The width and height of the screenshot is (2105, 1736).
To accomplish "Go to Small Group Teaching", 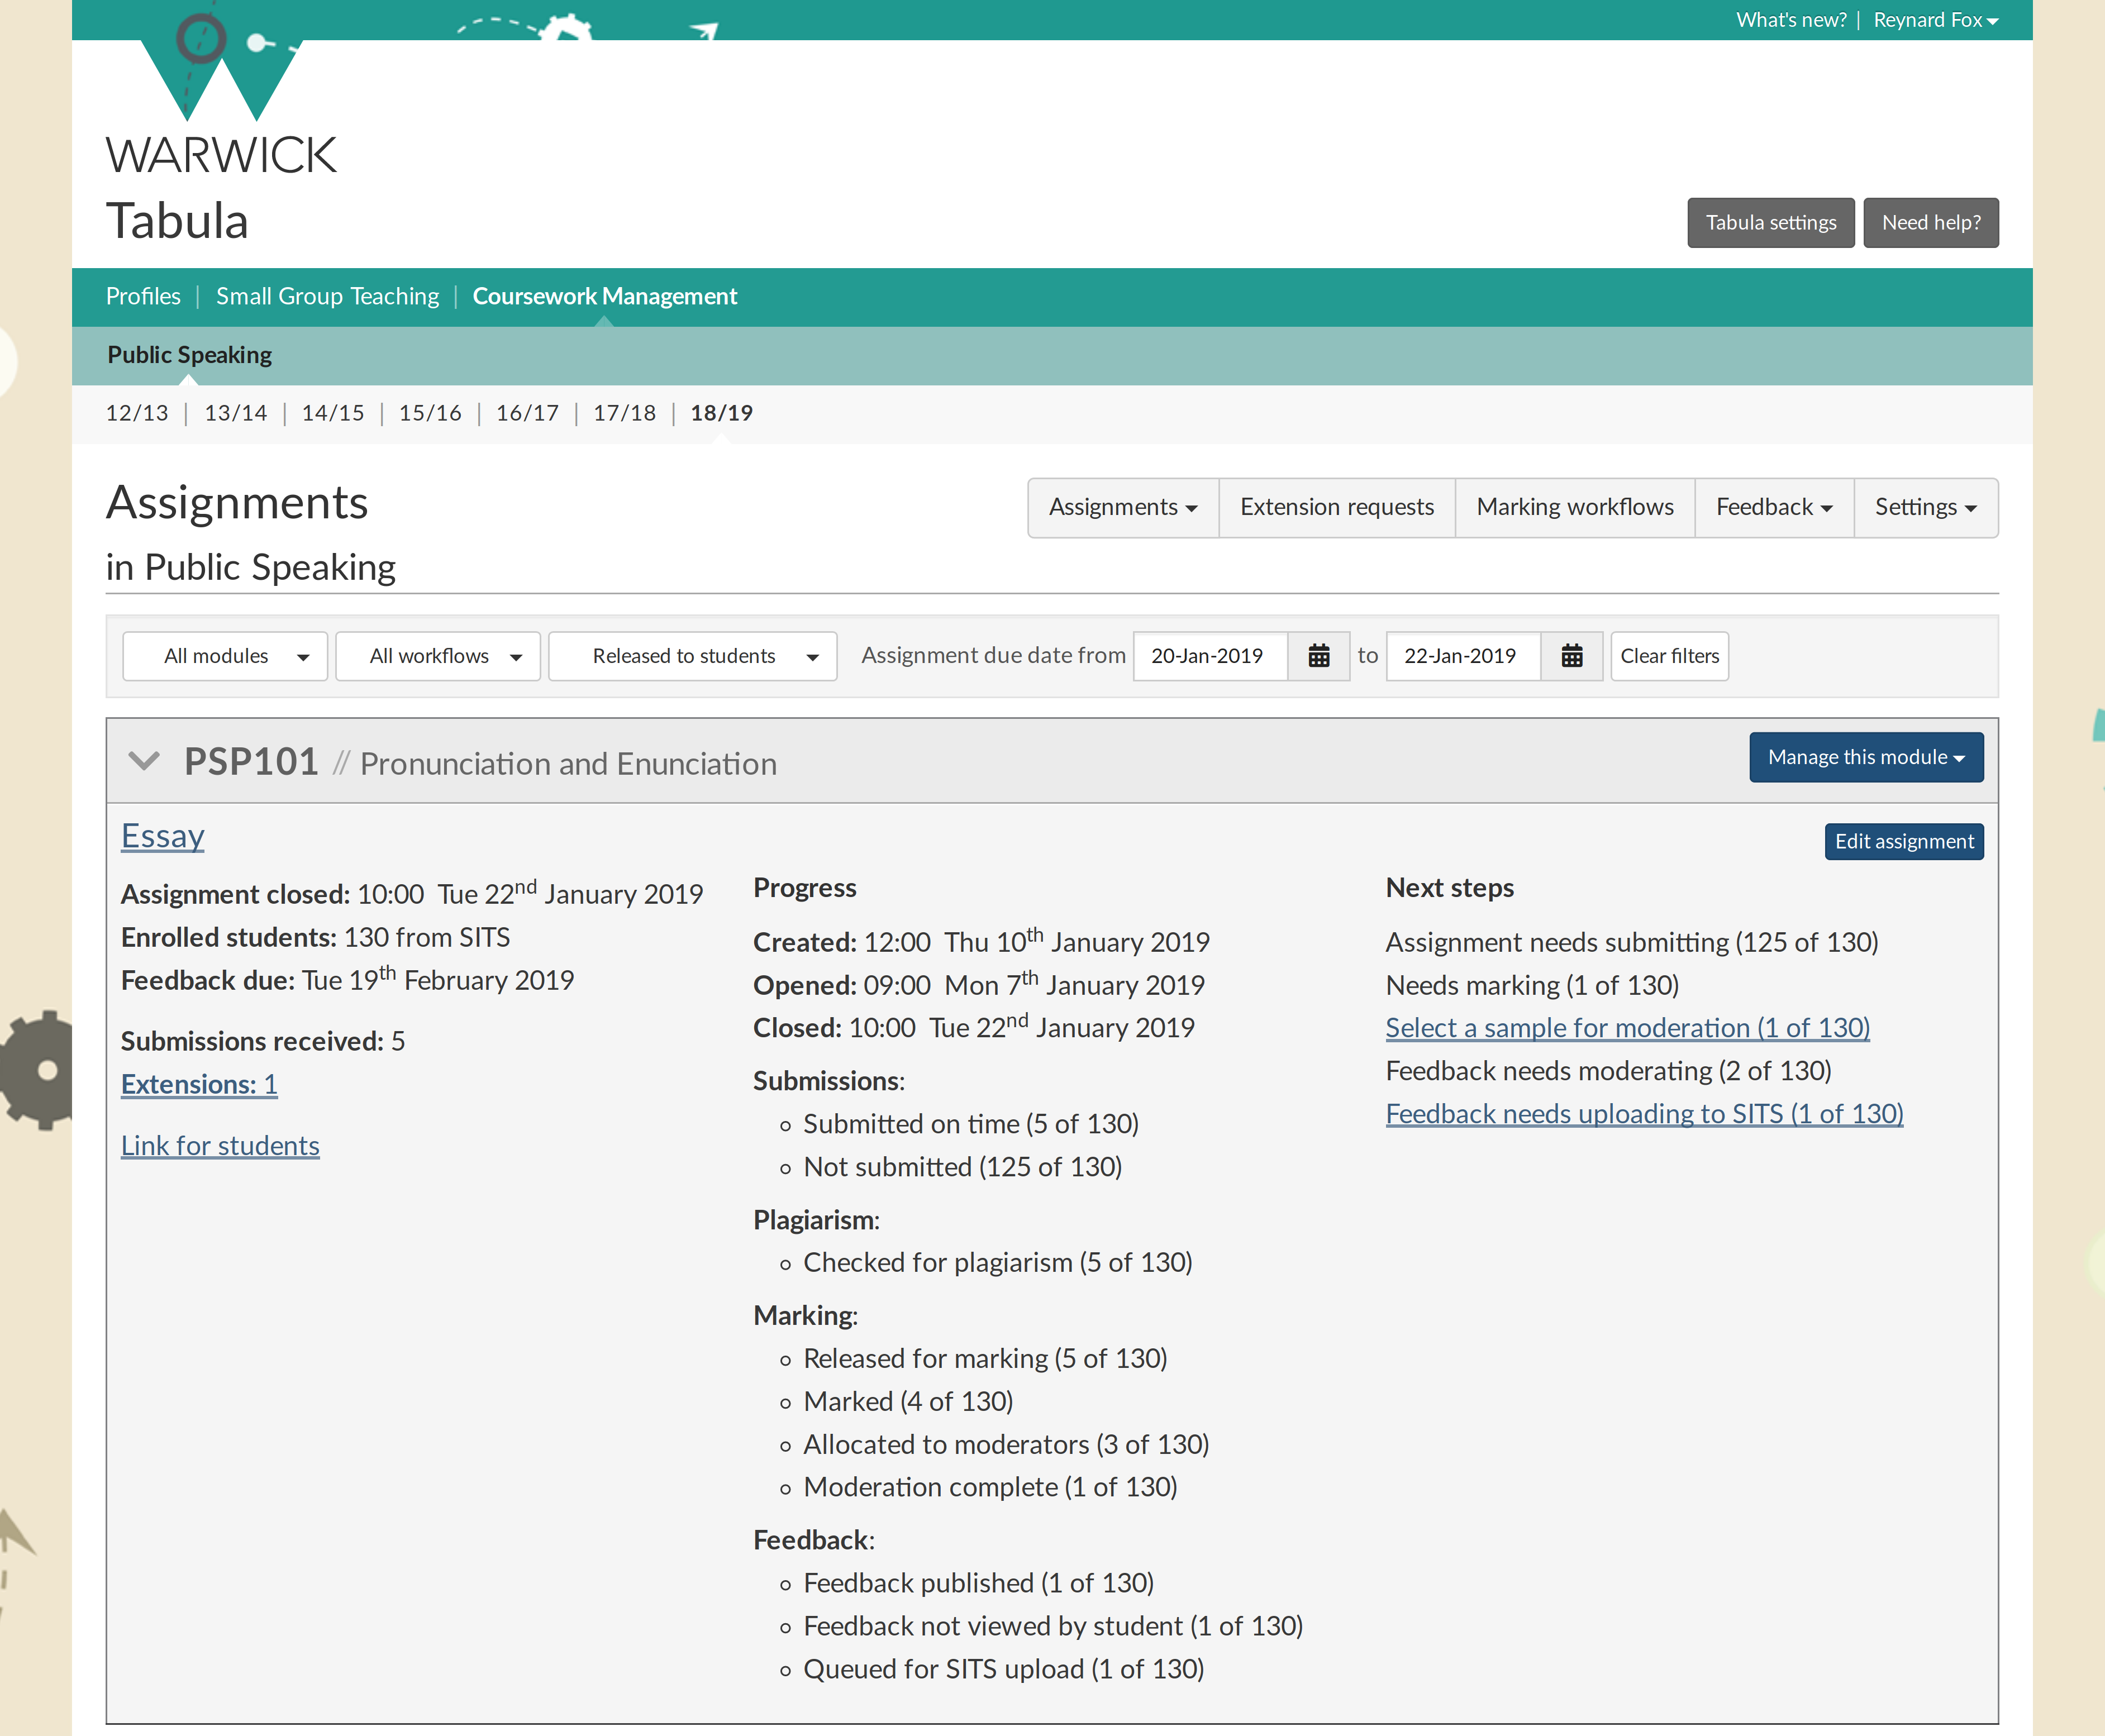I will click(327, 296).
